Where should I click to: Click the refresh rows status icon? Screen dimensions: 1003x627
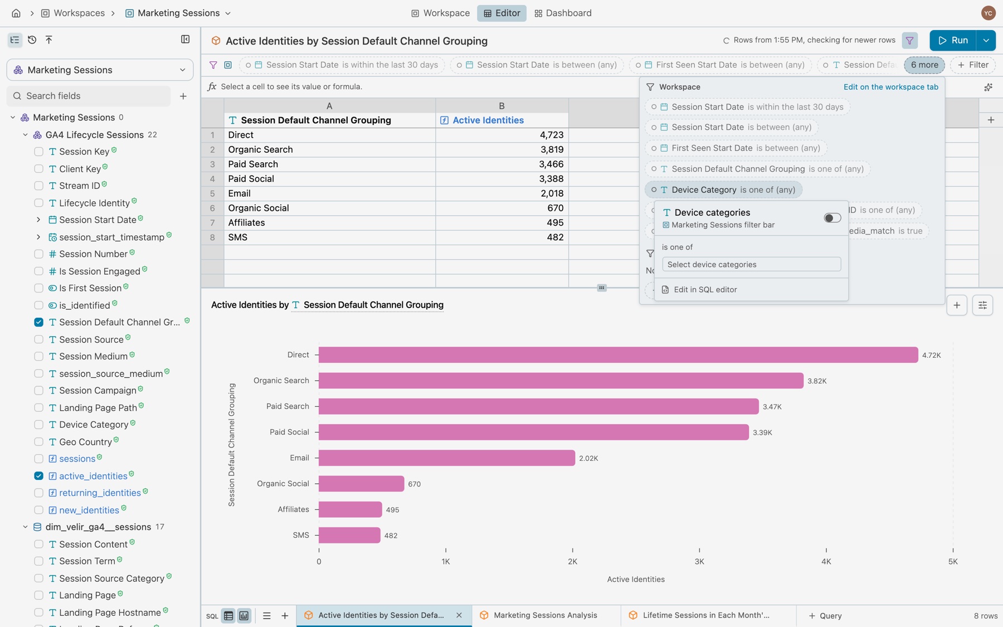(726, 40)
